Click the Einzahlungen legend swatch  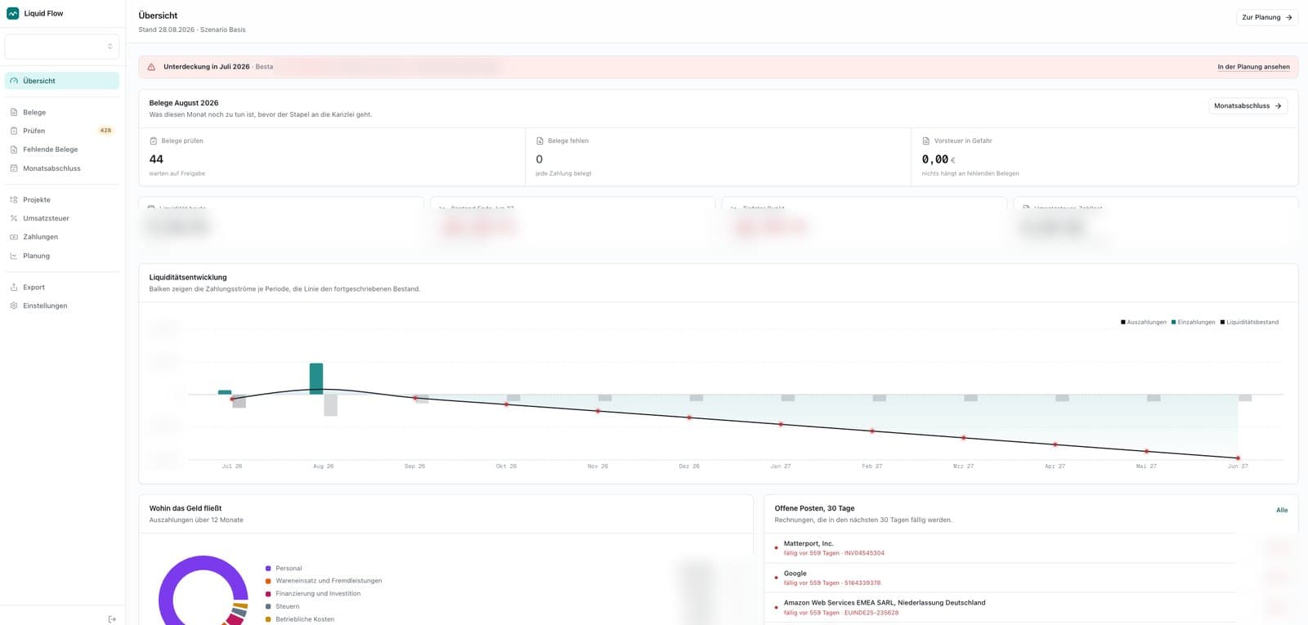coord(1174,322)
